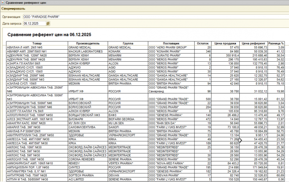Select the Разница % column header
The image size is (289, 182).
[276, 44]
